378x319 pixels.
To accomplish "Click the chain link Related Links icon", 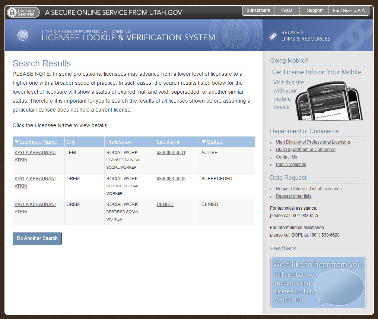I will pos(273,36).
